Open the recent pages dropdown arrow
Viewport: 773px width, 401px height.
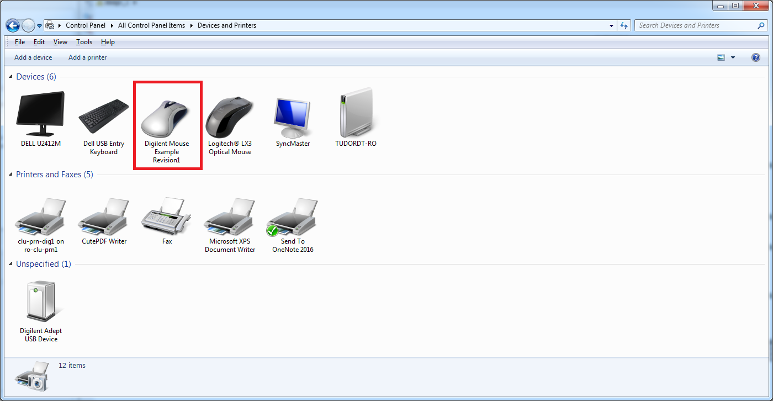[40, 25]
